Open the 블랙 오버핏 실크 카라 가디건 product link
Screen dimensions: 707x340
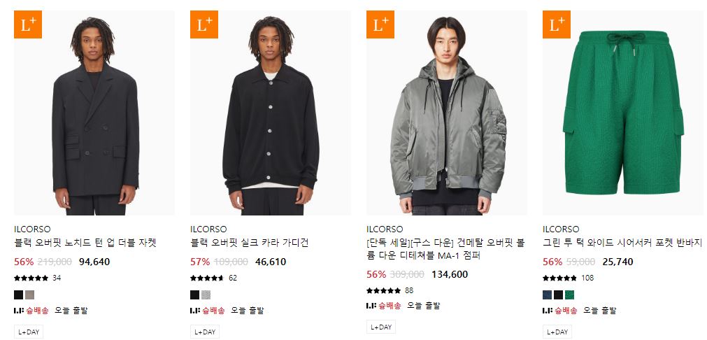(x=250, y=243)
